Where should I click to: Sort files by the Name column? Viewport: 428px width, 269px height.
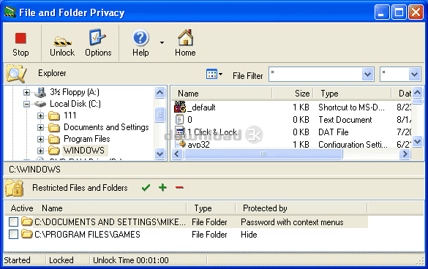click(222, 94)
